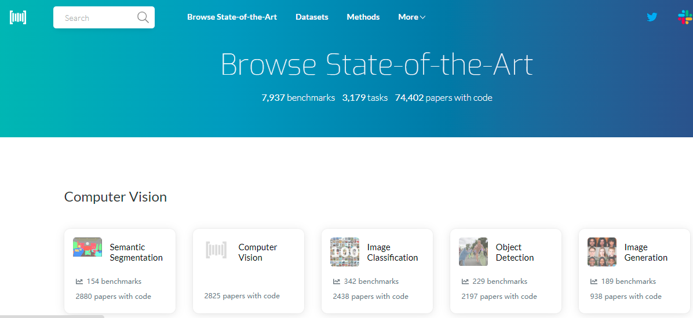Open the Twitter bird icon
Image resolution: width=693 pixels, height=318 pixels.
tap(652, 17)
